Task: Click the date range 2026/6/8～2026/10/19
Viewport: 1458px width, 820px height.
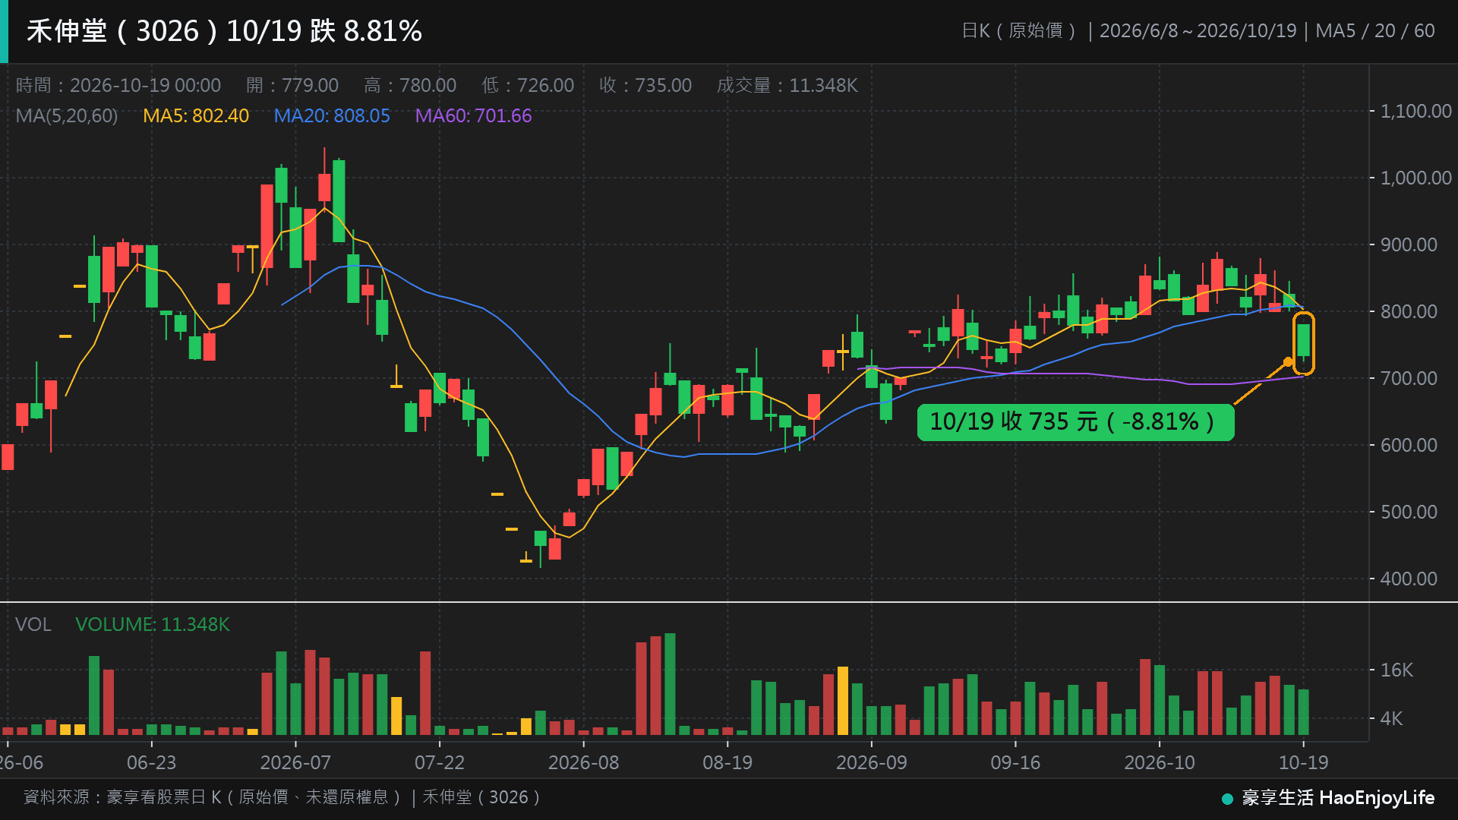Action: coord(1198,31)
